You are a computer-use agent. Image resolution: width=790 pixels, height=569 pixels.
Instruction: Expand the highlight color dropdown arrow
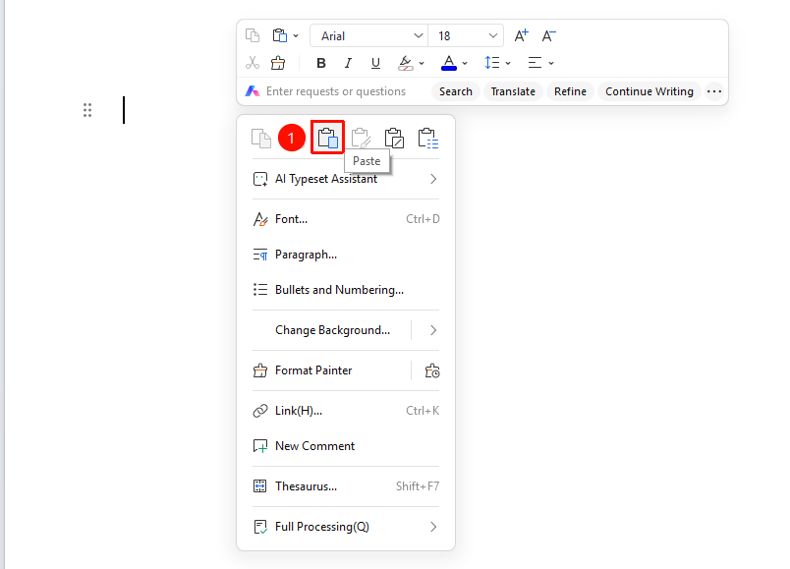(422, 64)
